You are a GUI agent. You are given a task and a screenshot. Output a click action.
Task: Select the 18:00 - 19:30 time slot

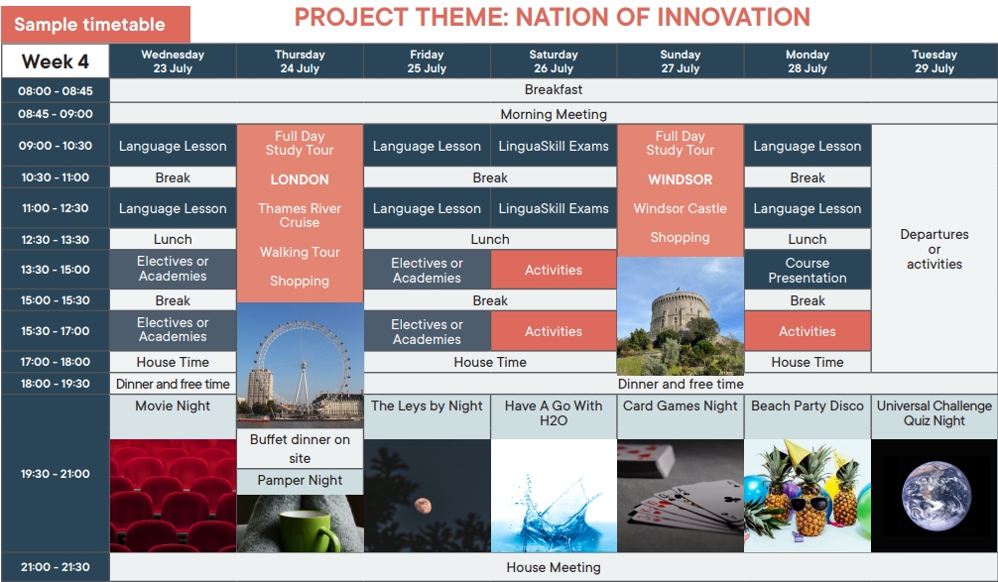(x=56, y=384)
